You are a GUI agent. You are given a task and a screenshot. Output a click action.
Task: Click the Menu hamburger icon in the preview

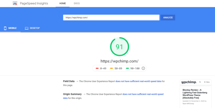(205, 82)
